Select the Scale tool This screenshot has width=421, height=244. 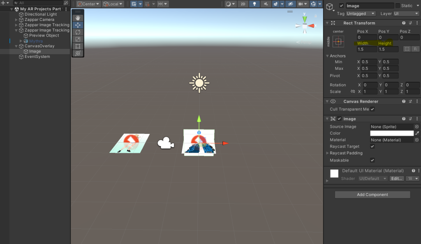coord(78,39)
